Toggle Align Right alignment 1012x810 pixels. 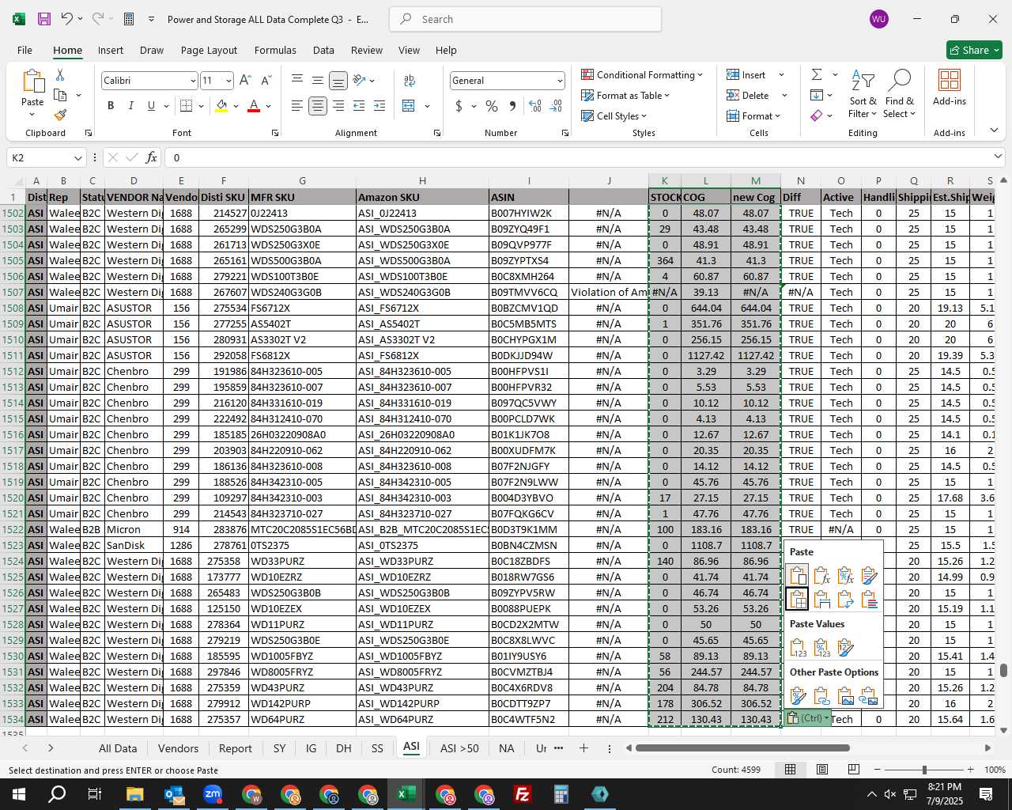[x=338, y=106]
